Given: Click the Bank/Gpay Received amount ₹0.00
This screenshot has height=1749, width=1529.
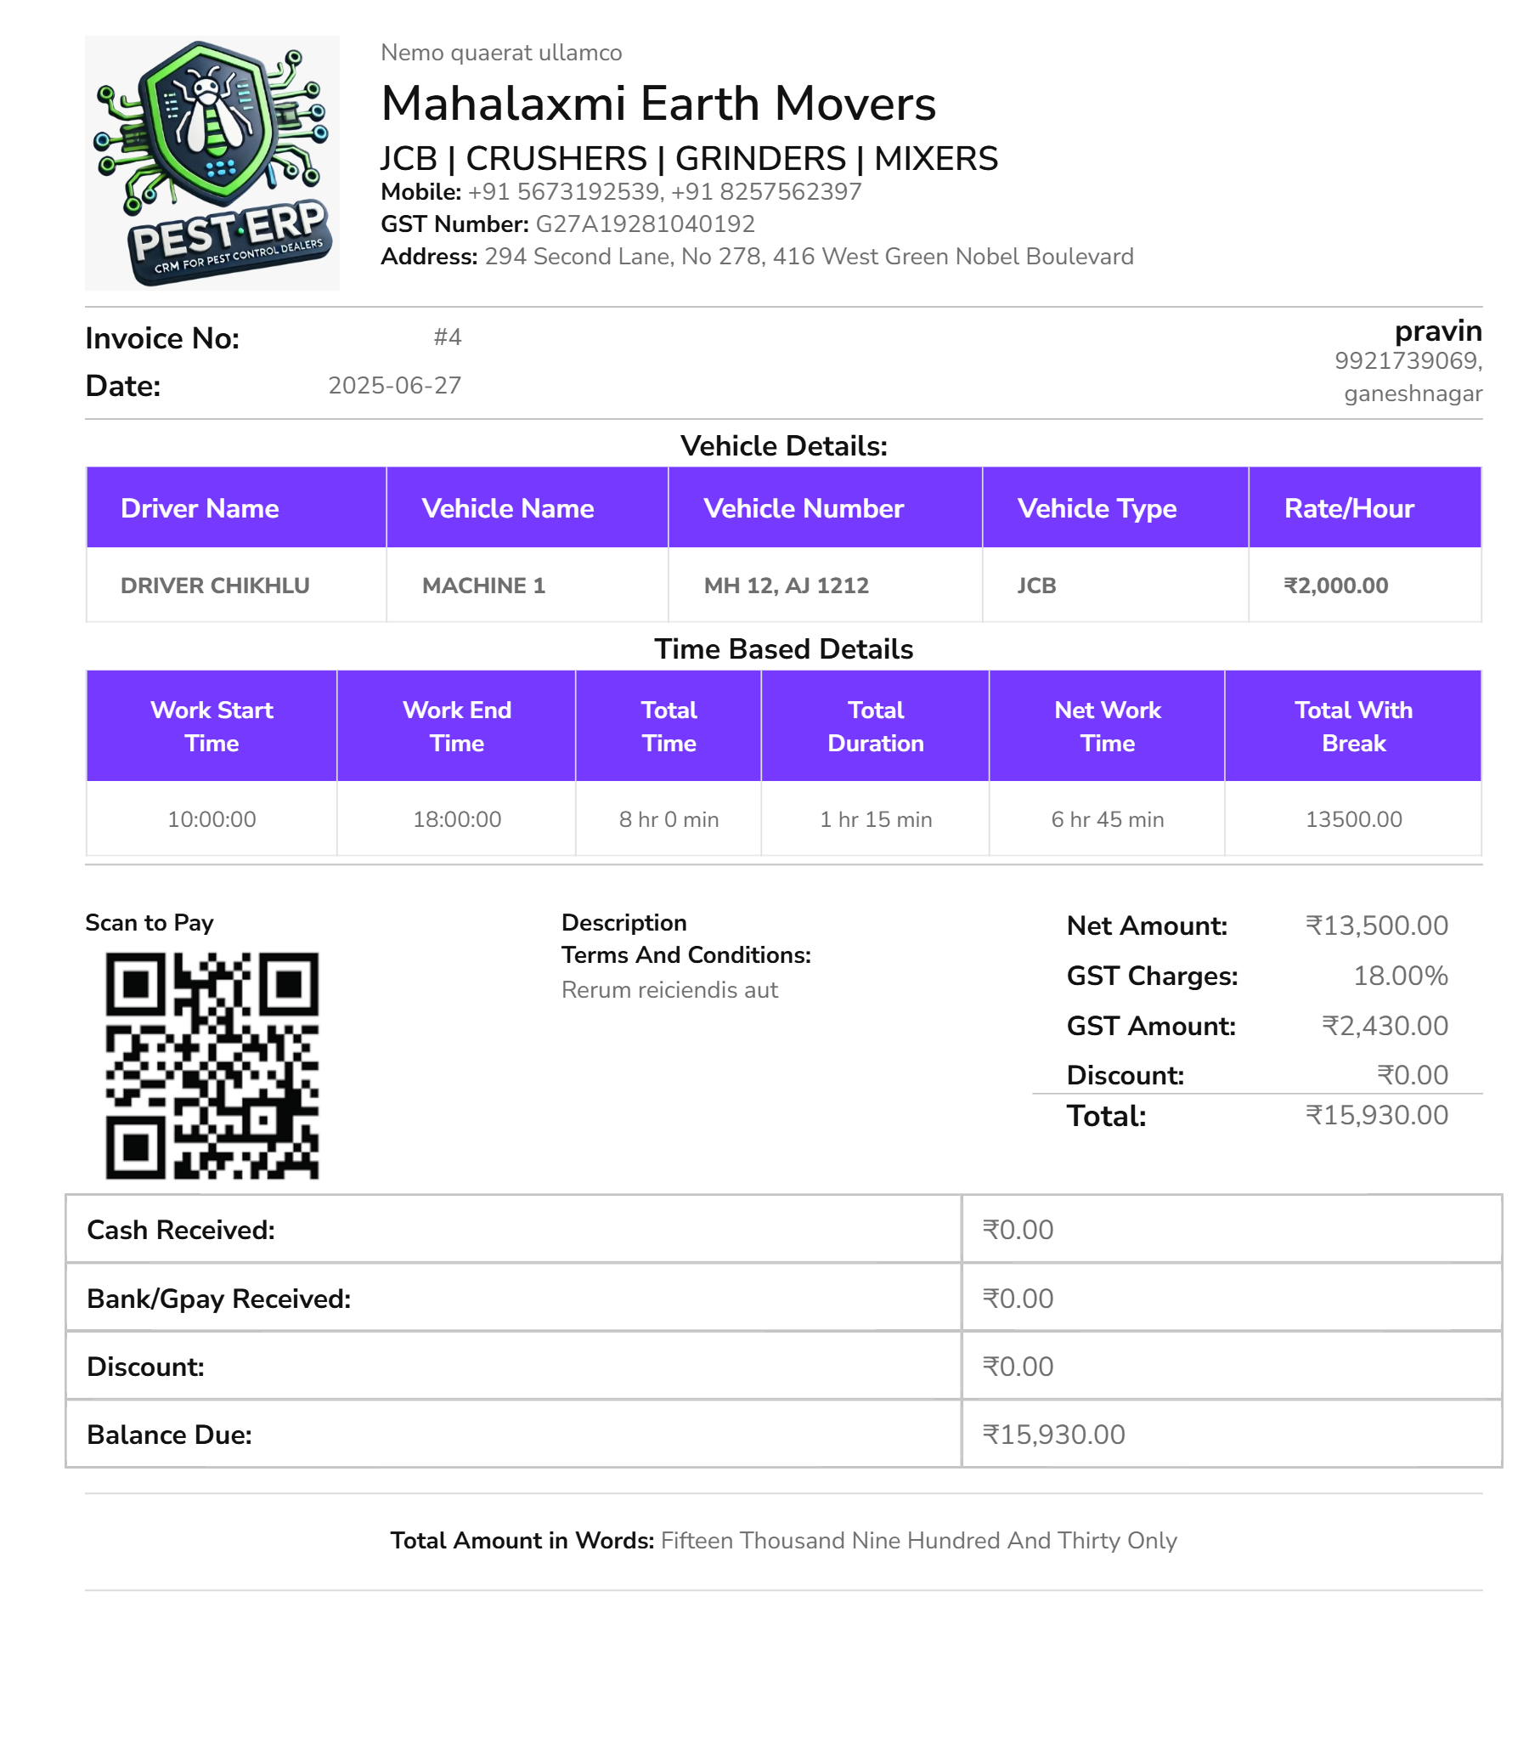Looking at the screenshot, I should click(x=1018, y=1298).
